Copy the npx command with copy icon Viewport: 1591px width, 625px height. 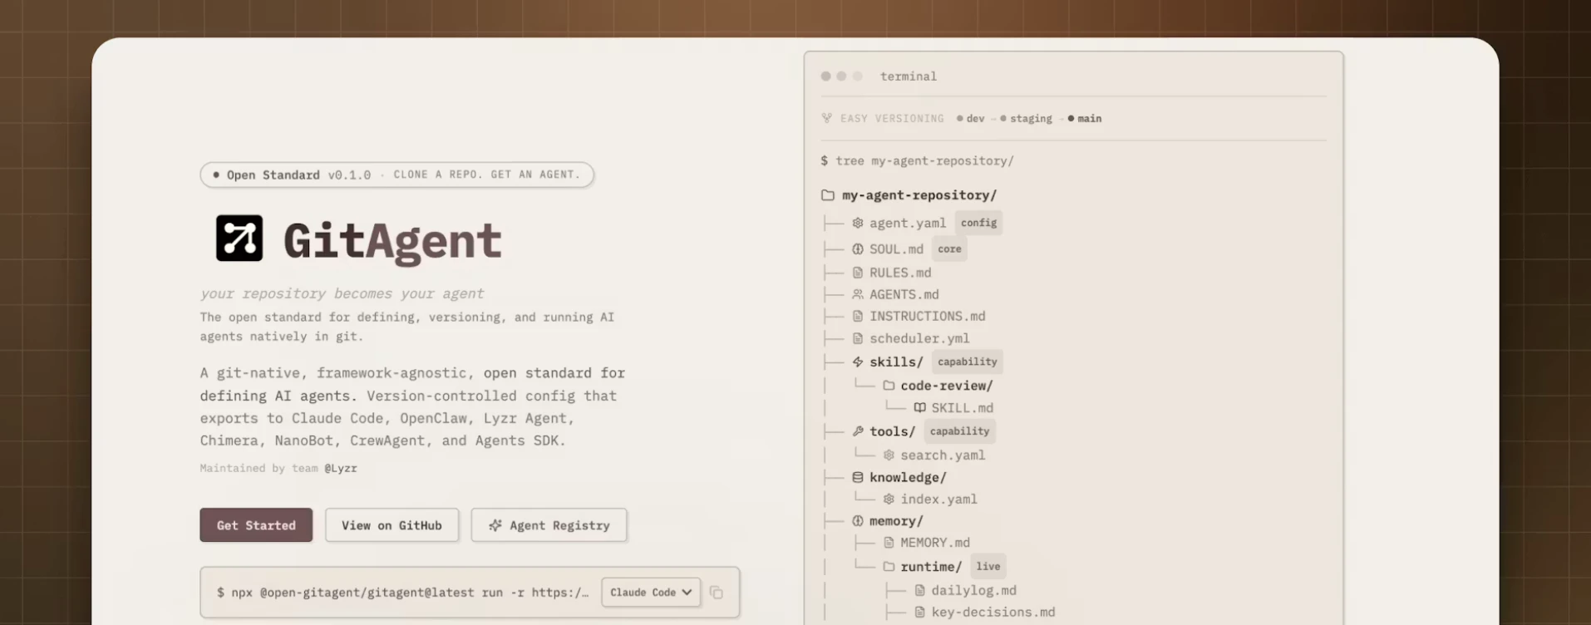click(717, 593)
